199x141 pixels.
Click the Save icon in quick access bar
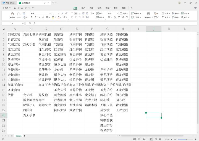[15, 8]
